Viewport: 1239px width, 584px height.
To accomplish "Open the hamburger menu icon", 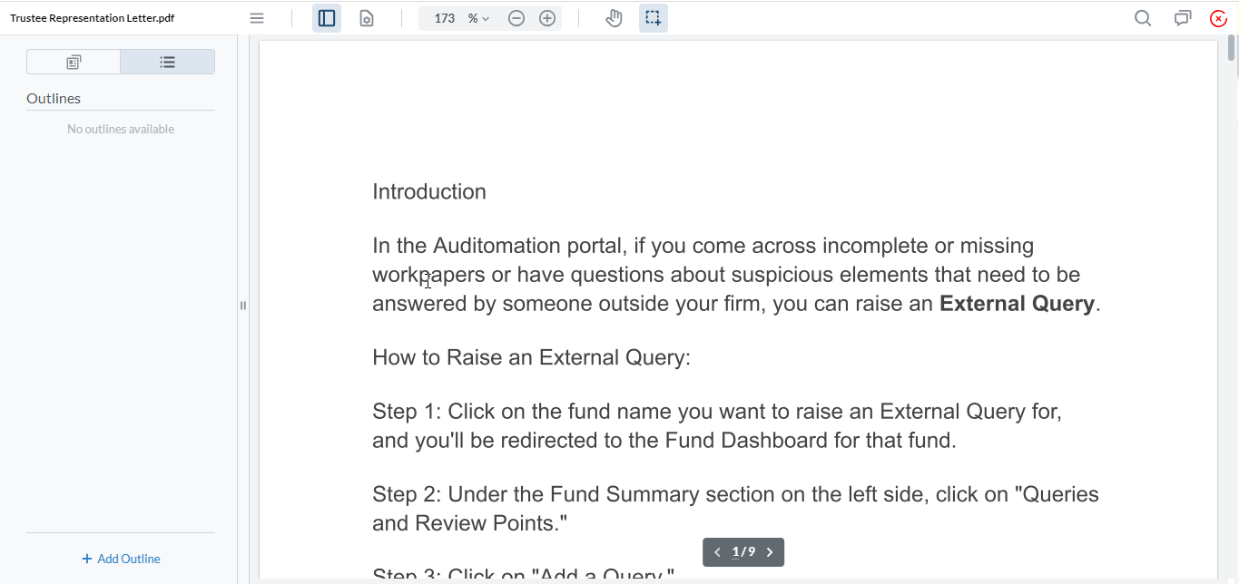I will pos(257,18).
